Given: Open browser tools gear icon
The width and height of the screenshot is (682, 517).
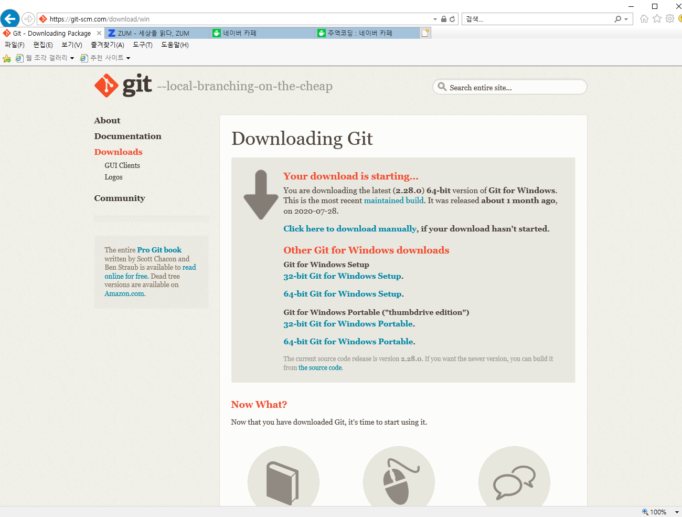Looking at the screenshot, I should point(670,19).
